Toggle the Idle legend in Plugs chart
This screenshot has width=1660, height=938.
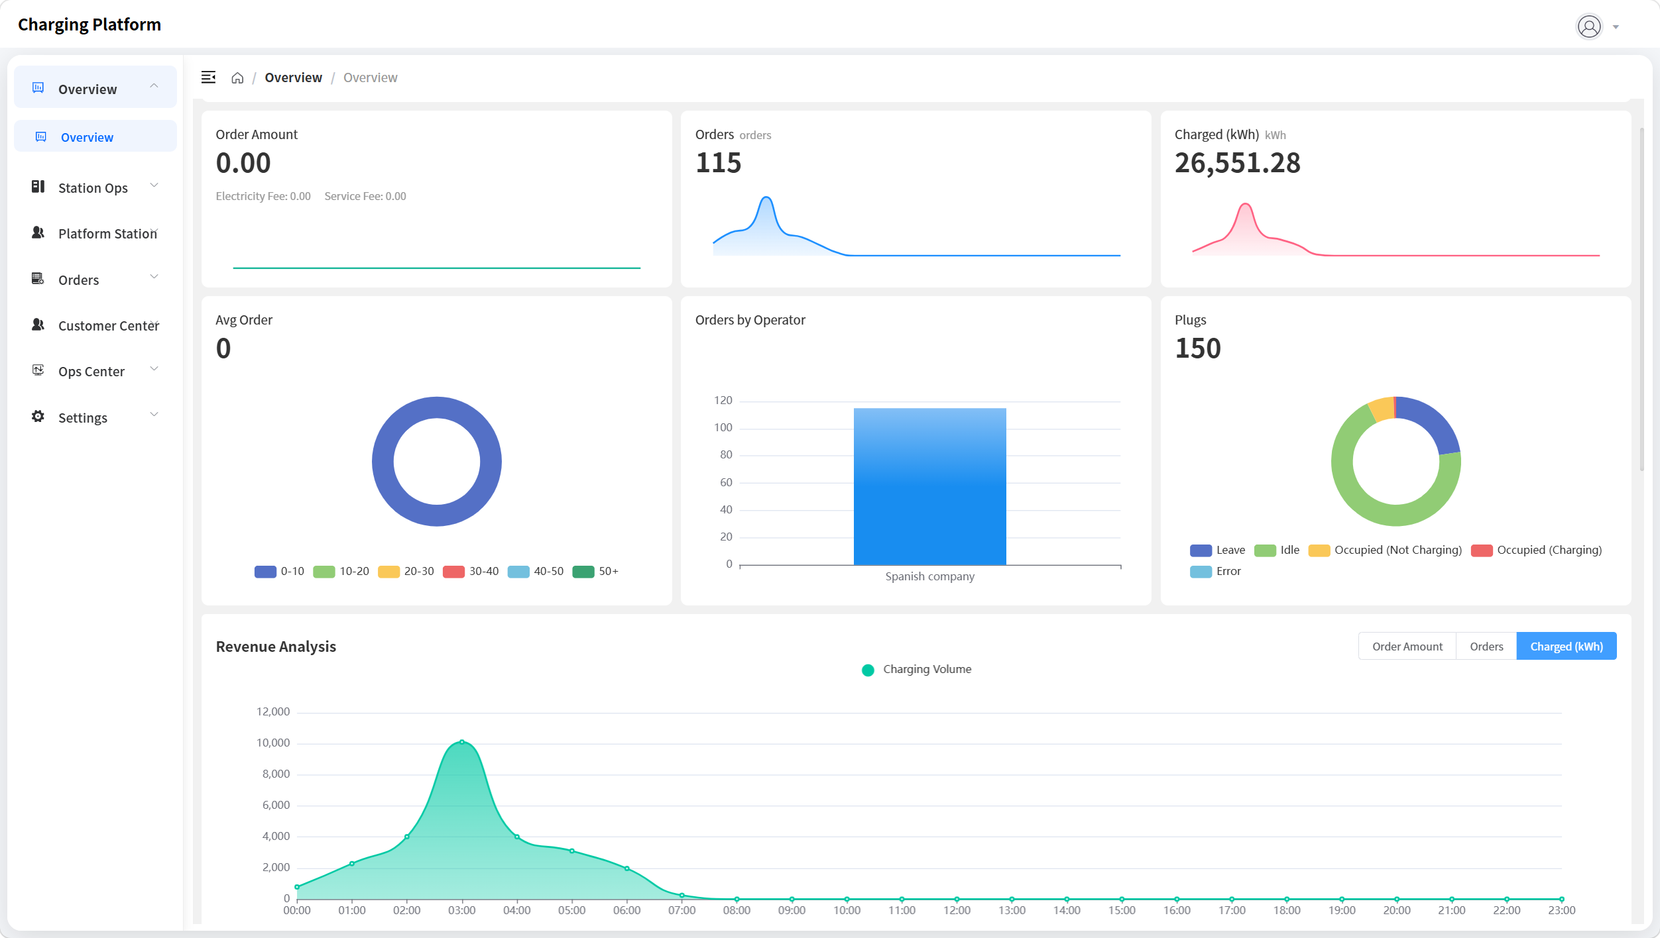[1277, 550]
